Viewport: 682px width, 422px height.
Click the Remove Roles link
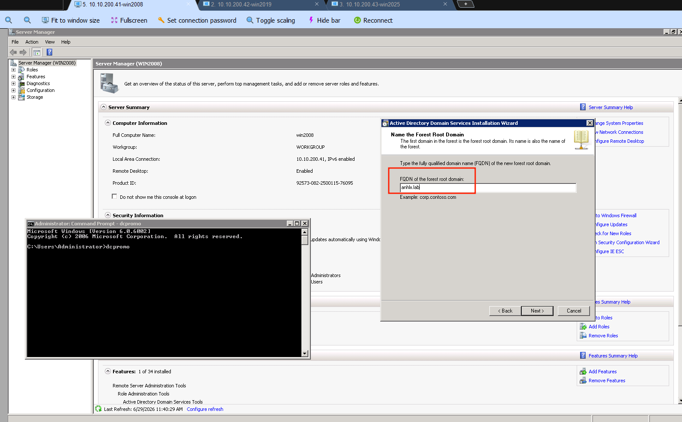click(603, 336)
